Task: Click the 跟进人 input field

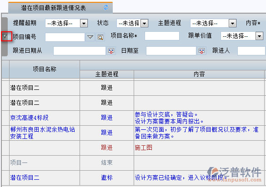Action: 251,51
